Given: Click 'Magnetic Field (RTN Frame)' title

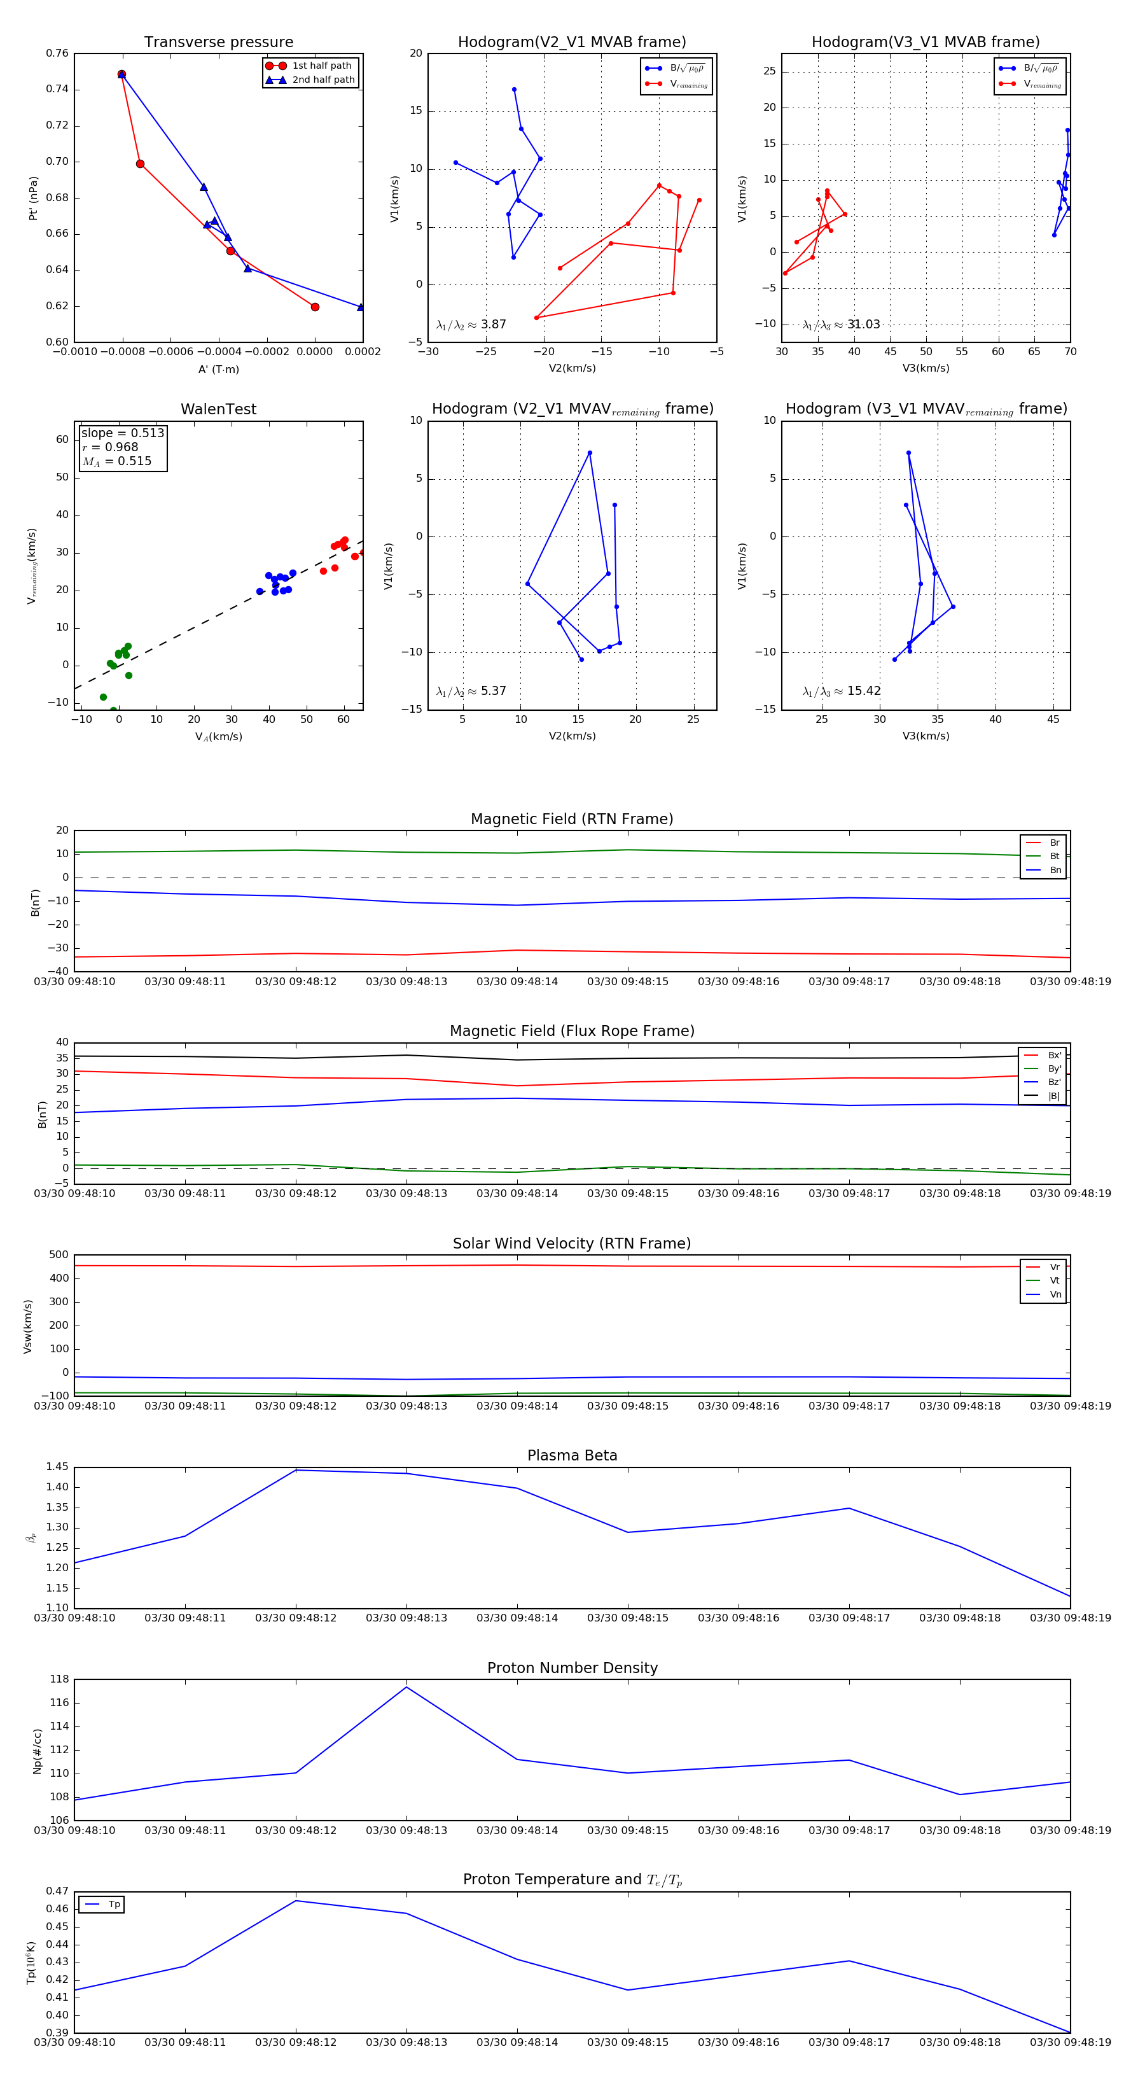Looking at the screenshot, I should [x=572, y=819].
